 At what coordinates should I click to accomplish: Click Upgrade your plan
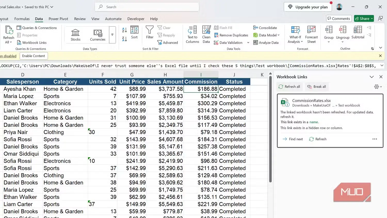click(x=308, y=7)
